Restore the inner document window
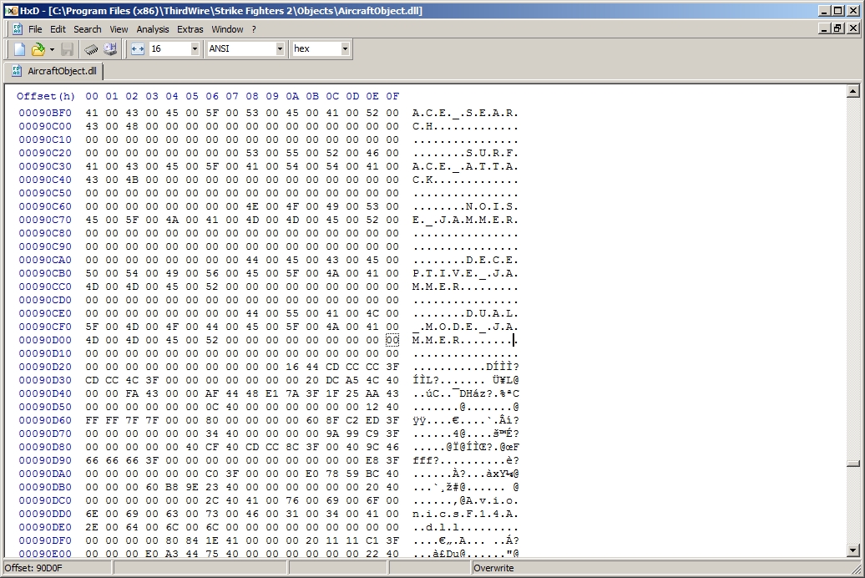Screen dimensions: 865x578 pyautogui.click(x=838, y=28)
